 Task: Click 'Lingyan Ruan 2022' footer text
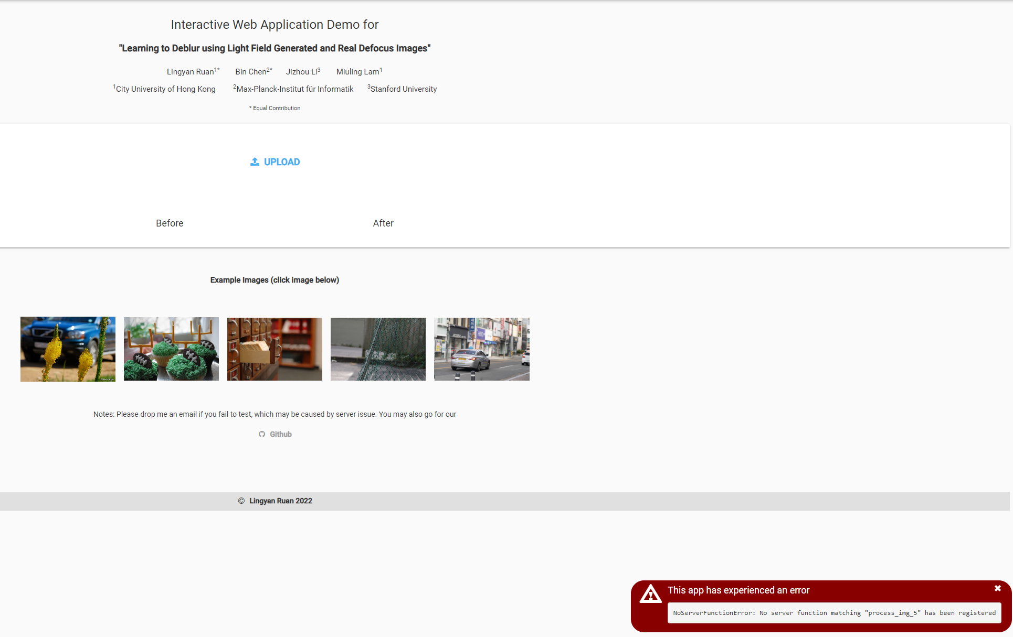pyautogui.click(x=281, y=501)
